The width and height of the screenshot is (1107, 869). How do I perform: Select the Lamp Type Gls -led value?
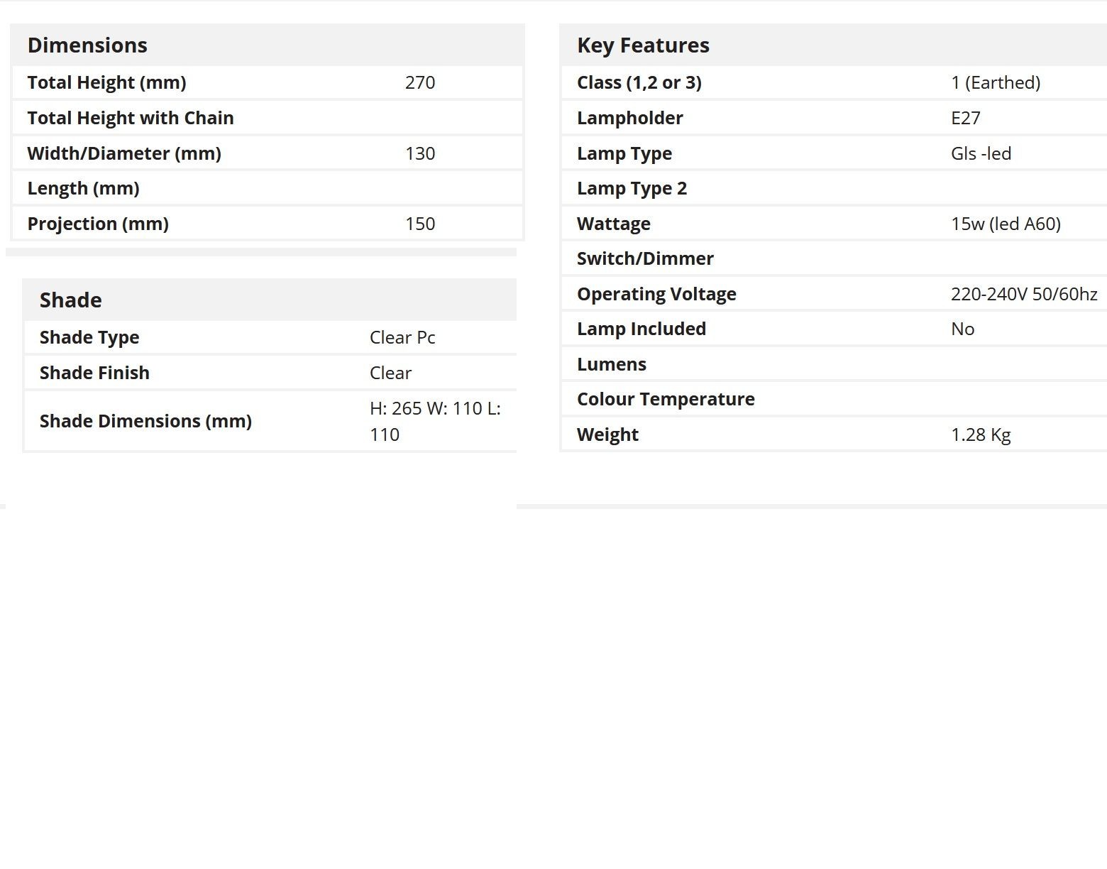tap(981, 153)
